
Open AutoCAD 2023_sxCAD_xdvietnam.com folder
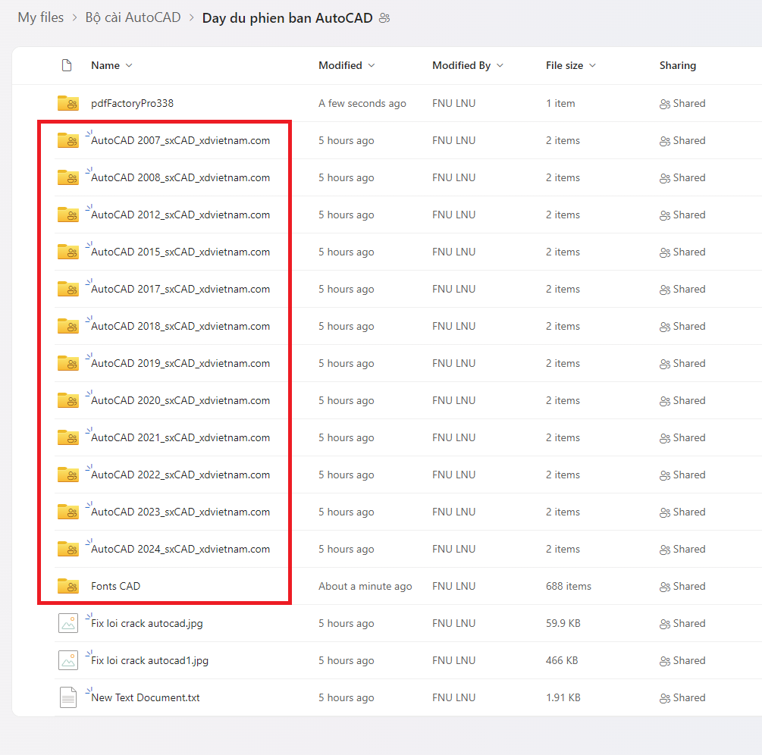click(180, 512)
